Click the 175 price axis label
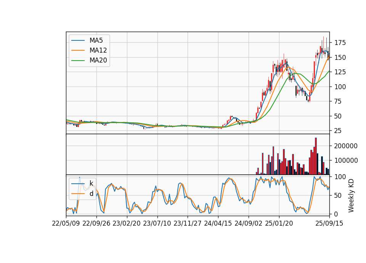This screenshot has height=263, width=366. tap(340, 43)
